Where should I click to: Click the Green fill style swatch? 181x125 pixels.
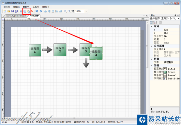tap(165, 72)
